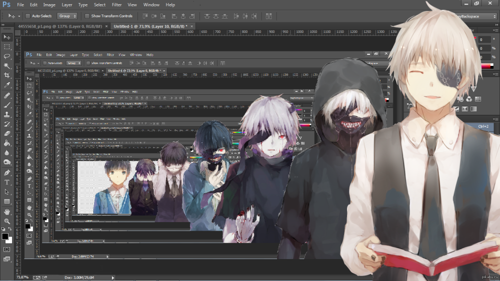
Task: Distribute top edges in options bar
Action: coord(207,16)
